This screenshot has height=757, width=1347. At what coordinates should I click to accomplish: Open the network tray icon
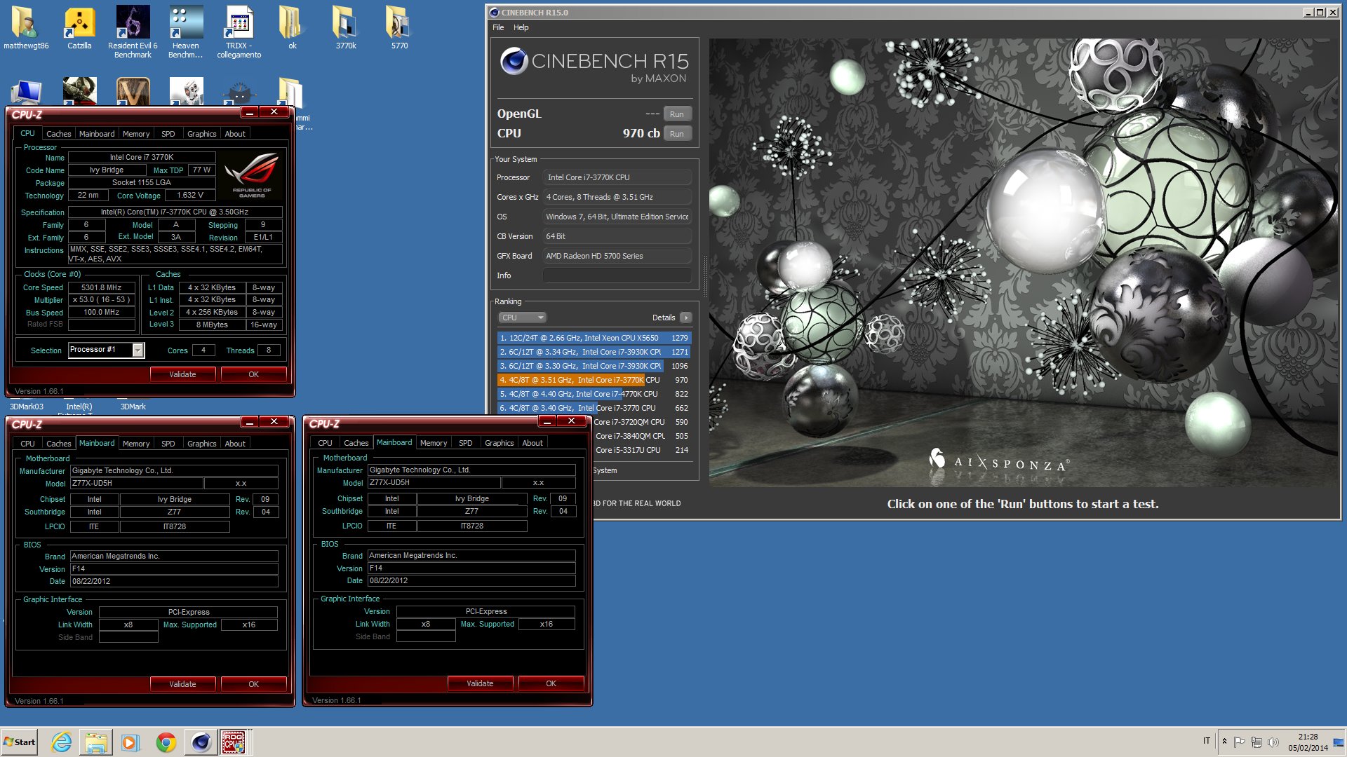(1256, 742)
